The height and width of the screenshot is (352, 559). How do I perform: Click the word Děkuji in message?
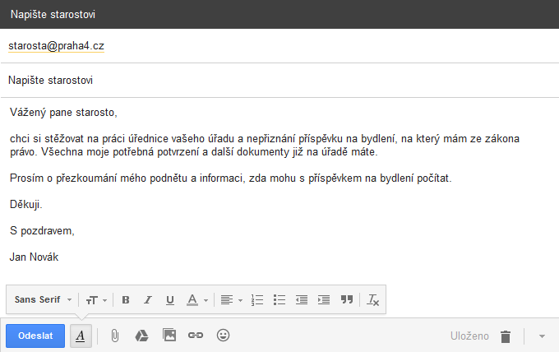click(x=25, y=204)
